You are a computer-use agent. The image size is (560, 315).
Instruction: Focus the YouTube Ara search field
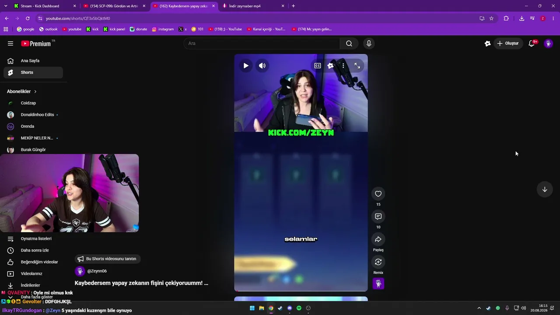262,43
